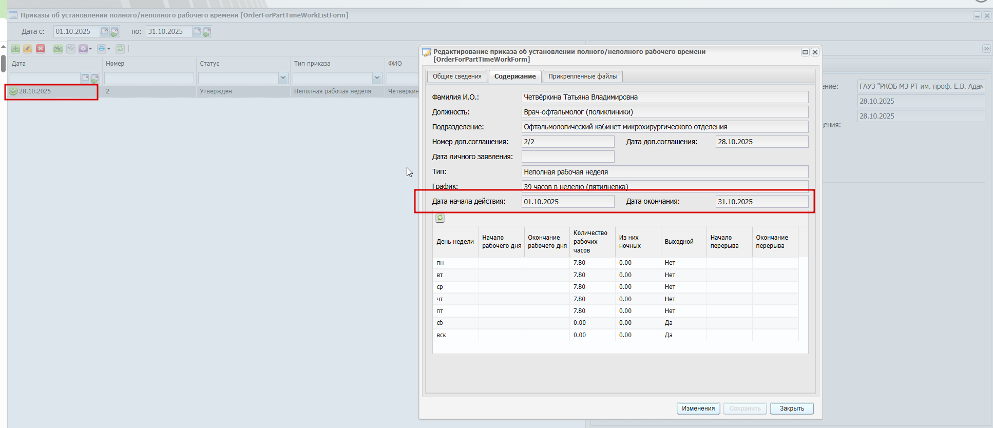Click the 'Количество рабочих часов' column header
Viewport: 993px width, 428px height.
(593, 242)
